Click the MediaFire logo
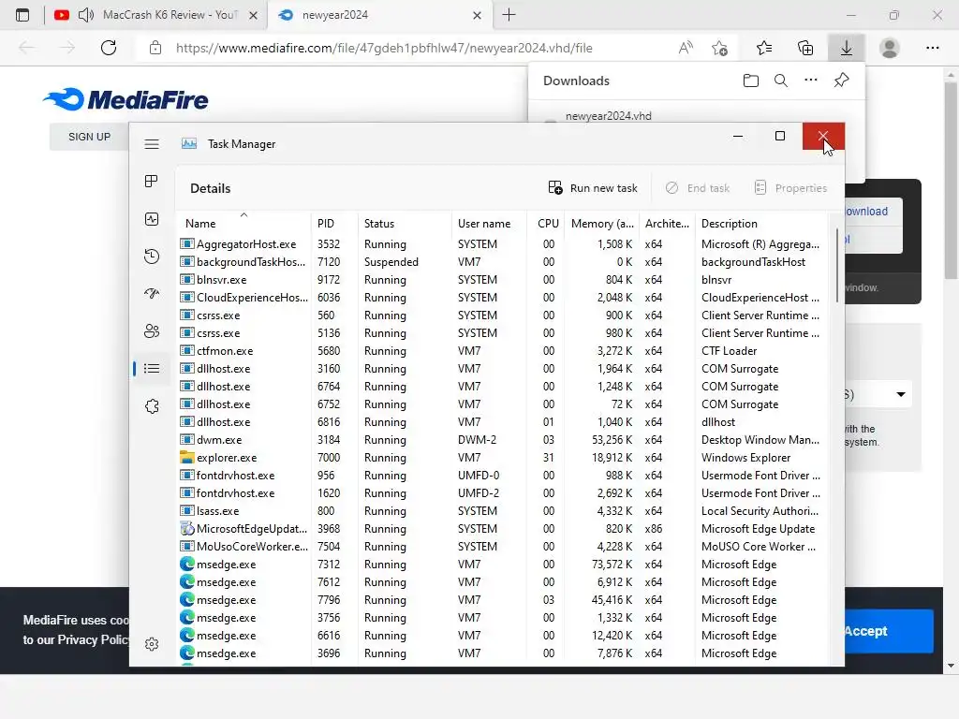 click(x=126, y=99)
